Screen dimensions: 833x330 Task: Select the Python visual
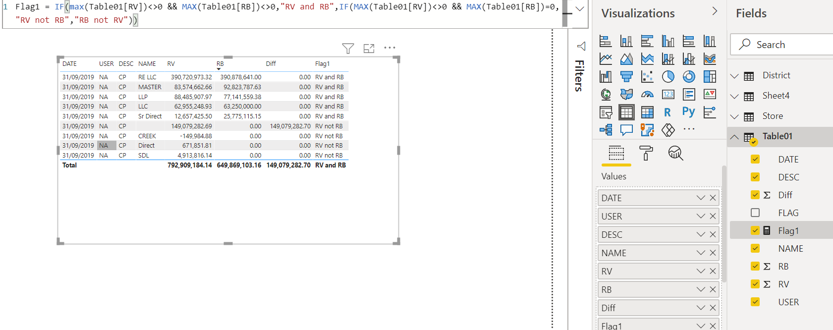tap(689, 112)
